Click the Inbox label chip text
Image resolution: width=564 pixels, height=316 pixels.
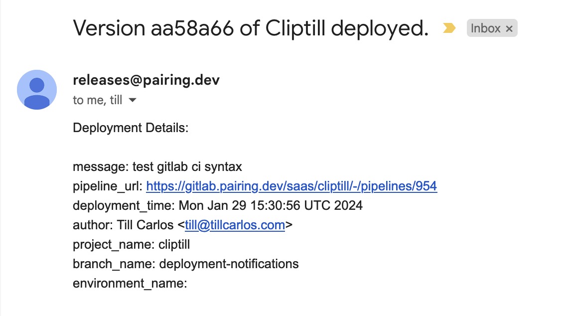coord(485,29)
